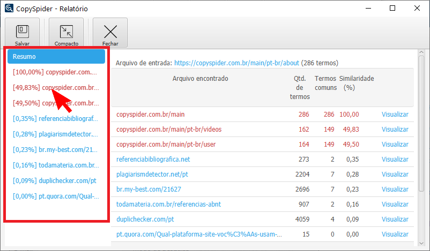The height and width of the screenshot is (251, 430).
Task: Open todamateria.com.br/referencias-abnt link
Action: [169, 204]
